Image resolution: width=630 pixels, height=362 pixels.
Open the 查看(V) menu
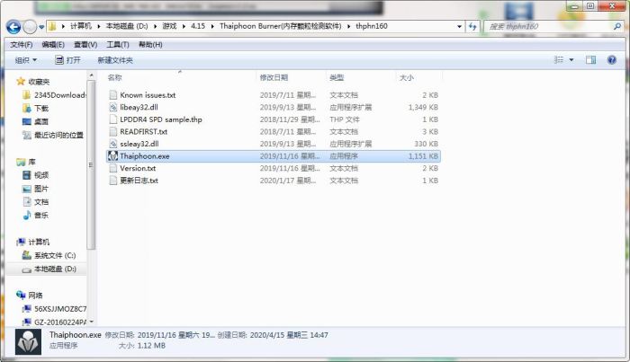pos(86,44)
